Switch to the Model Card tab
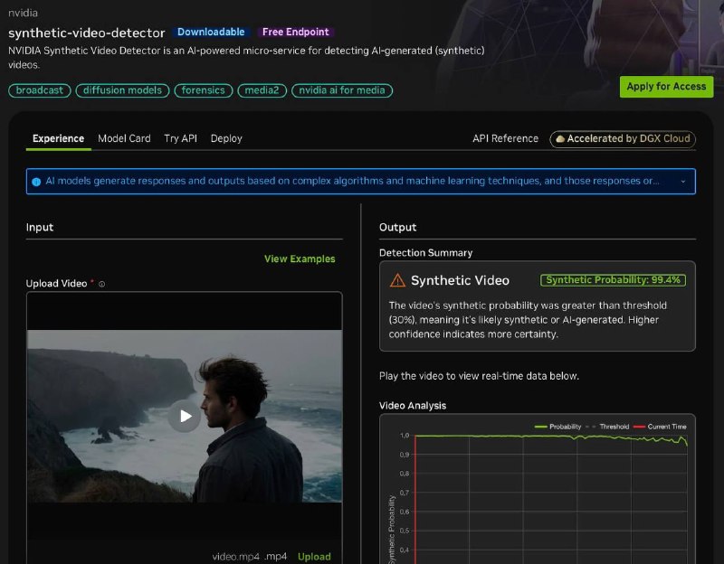 124,138
